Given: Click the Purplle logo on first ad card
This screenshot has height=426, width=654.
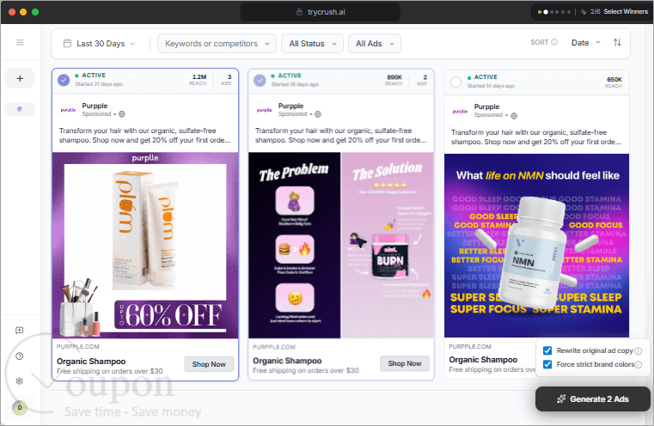Looking at the screenshot, I should [x=68, y=110].
